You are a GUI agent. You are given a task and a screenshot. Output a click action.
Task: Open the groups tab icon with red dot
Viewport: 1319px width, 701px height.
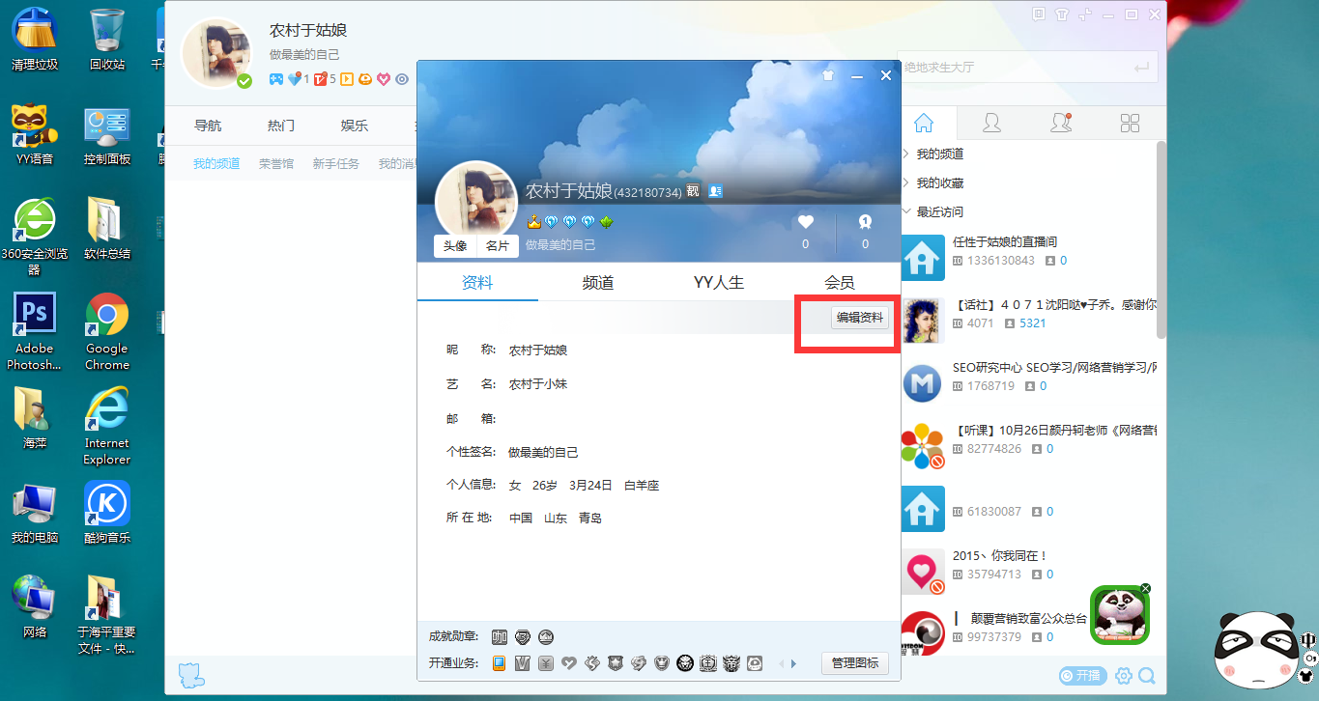[x=1061, y=123]
